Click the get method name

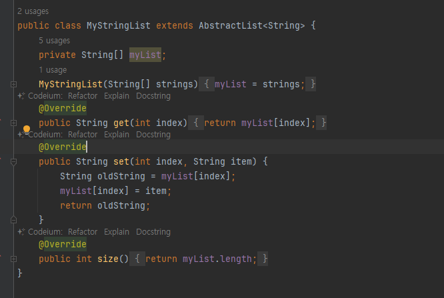coord(121,123)
